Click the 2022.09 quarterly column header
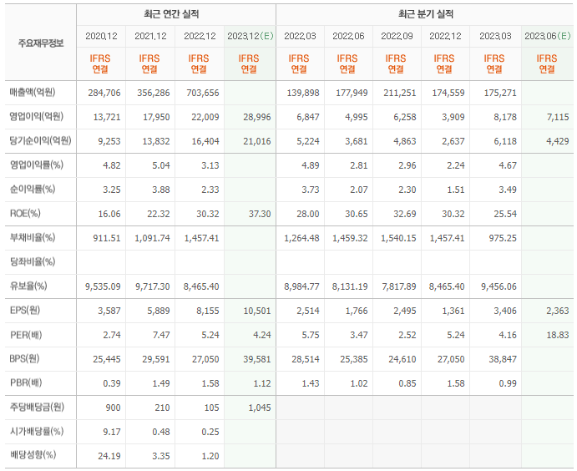This screenshot has height=471, width=577. (397, 36)
